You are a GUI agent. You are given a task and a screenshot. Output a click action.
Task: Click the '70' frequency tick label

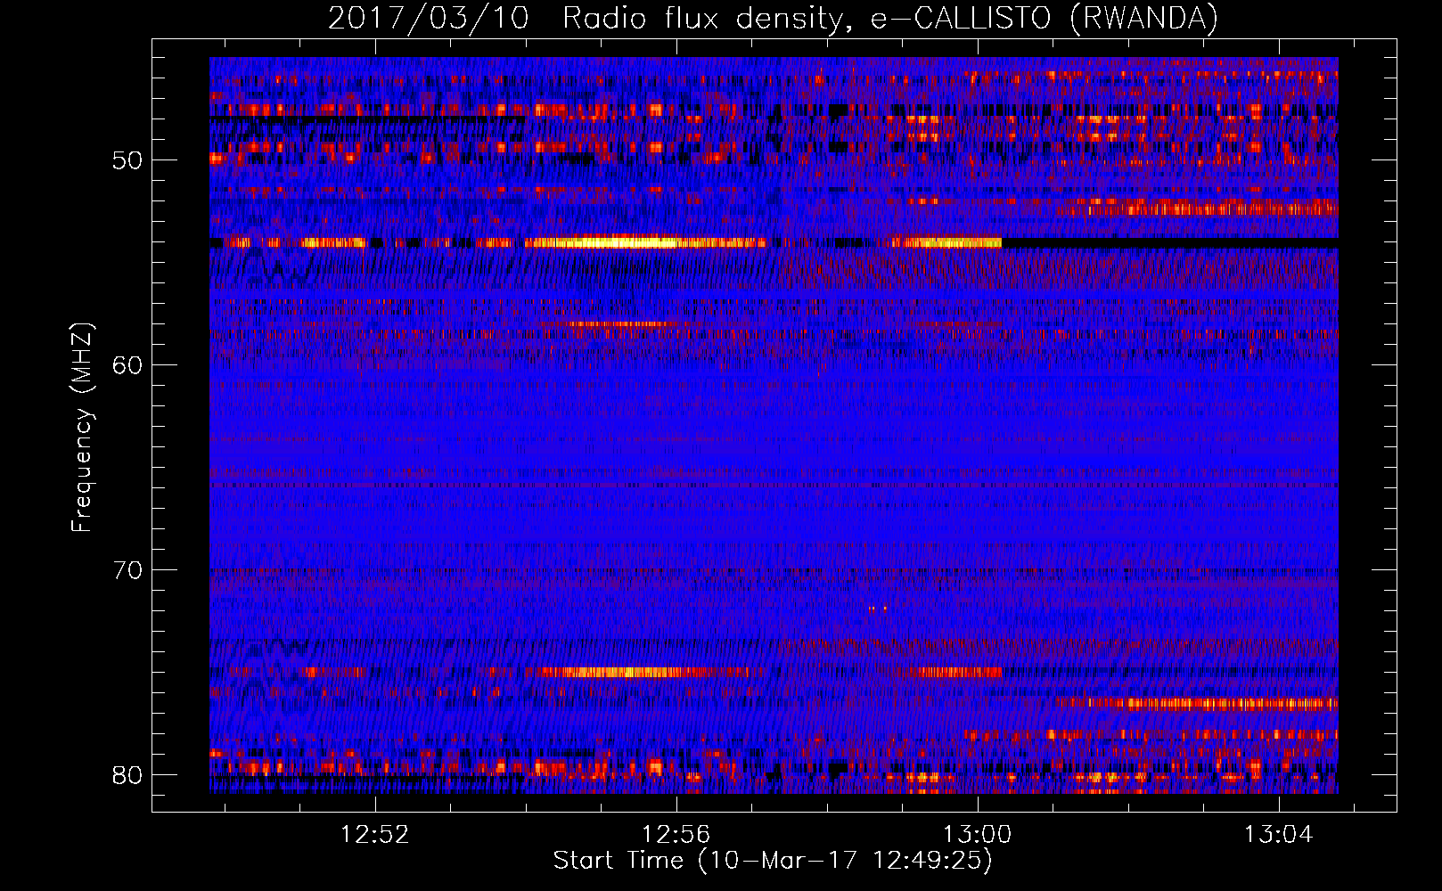(128, 569)
